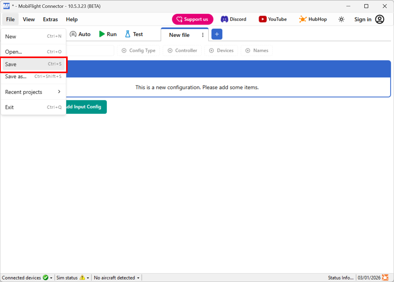
Task: Click the Status Info area in the status bar
Action: 341,278
